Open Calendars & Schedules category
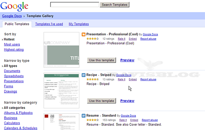 [20, 128]
